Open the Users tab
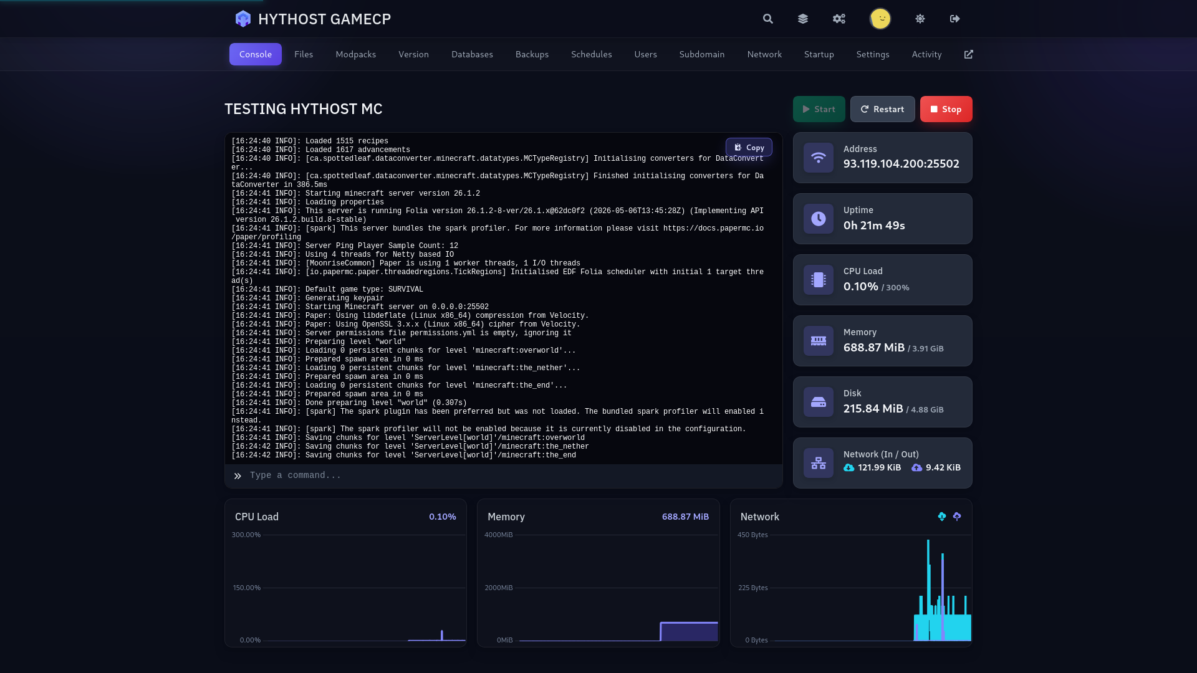 coord(646,54)
